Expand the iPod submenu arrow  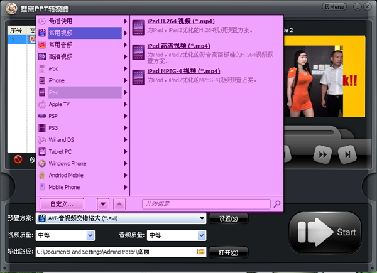(125, 68)
